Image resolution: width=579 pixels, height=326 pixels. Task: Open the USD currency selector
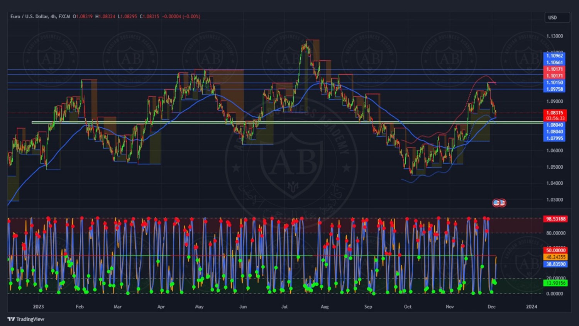557,18
